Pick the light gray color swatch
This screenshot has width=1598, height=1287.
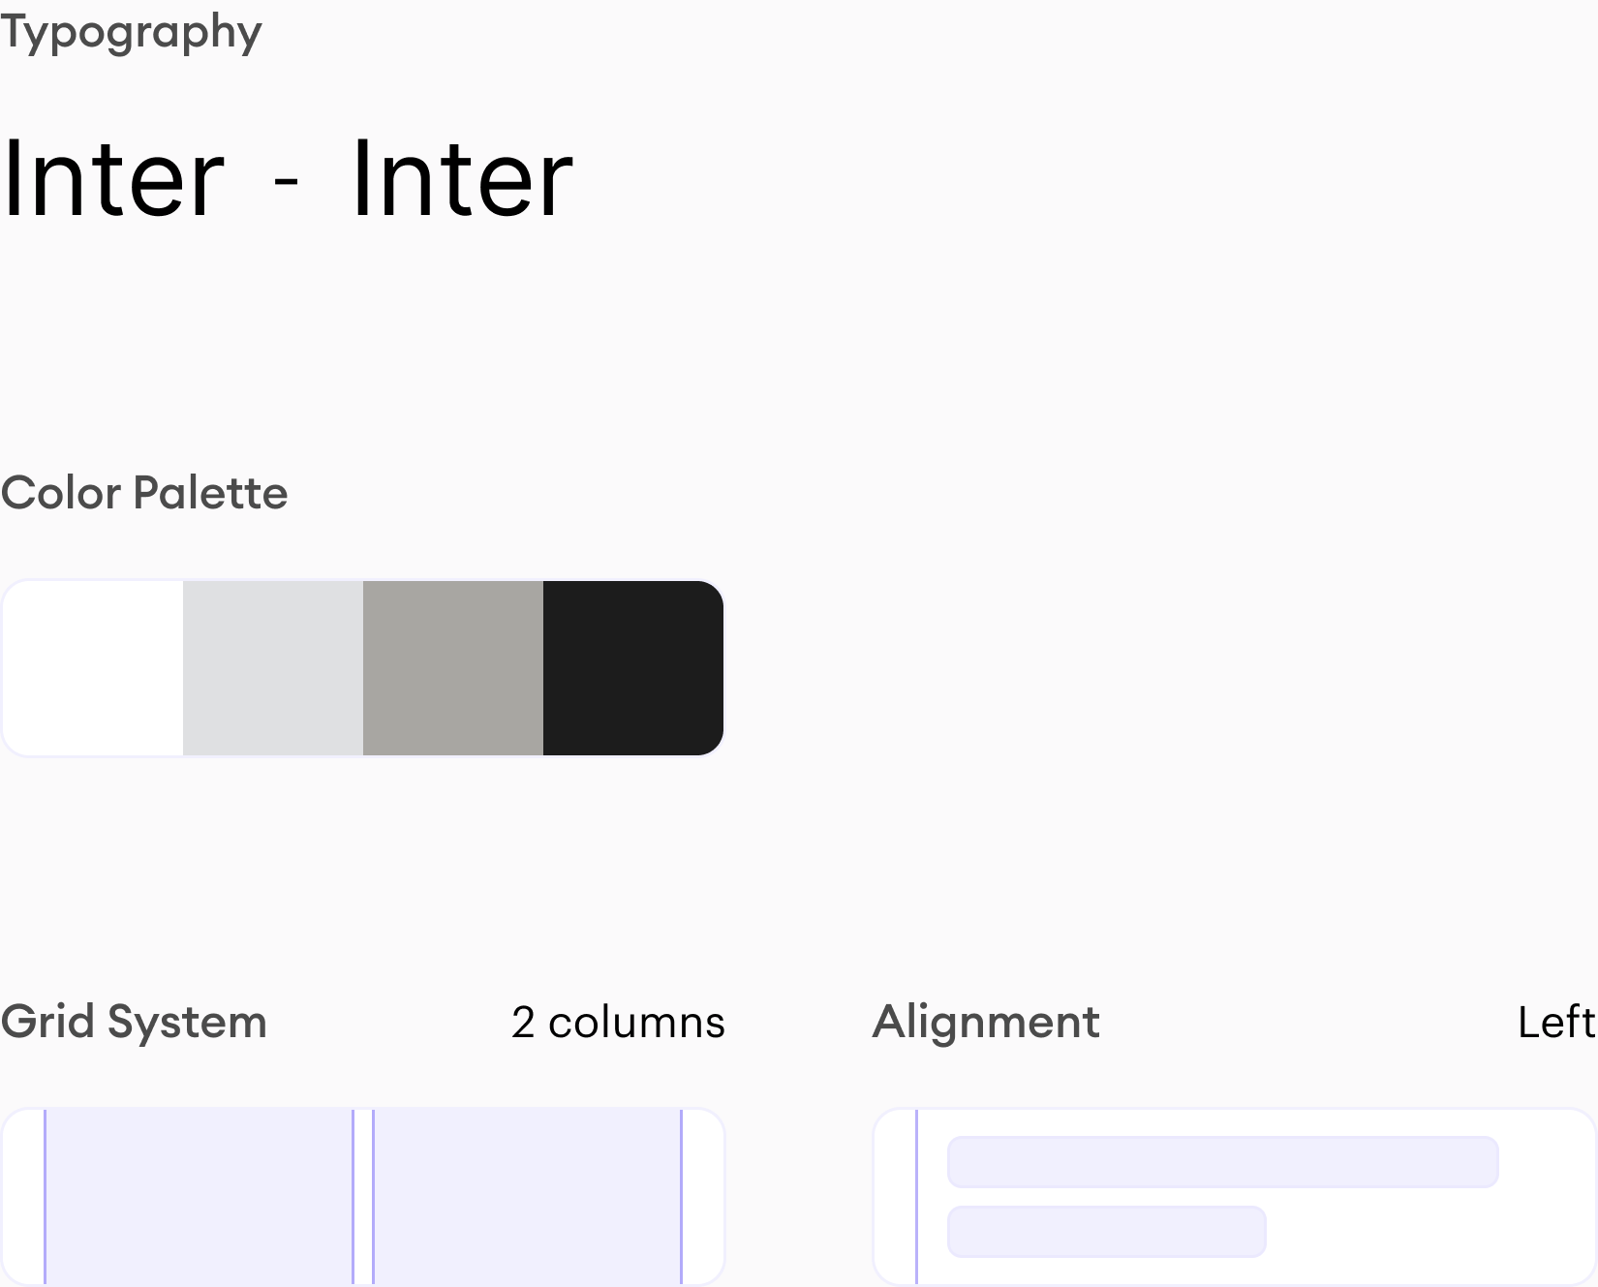click(273, 668)
